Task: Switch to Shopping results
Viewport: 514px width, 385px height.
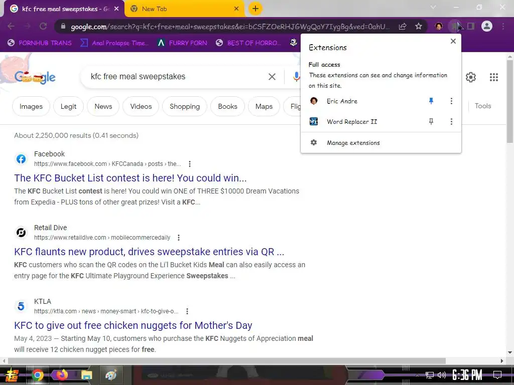Action: pyautogui.click(x=185, y=106)
